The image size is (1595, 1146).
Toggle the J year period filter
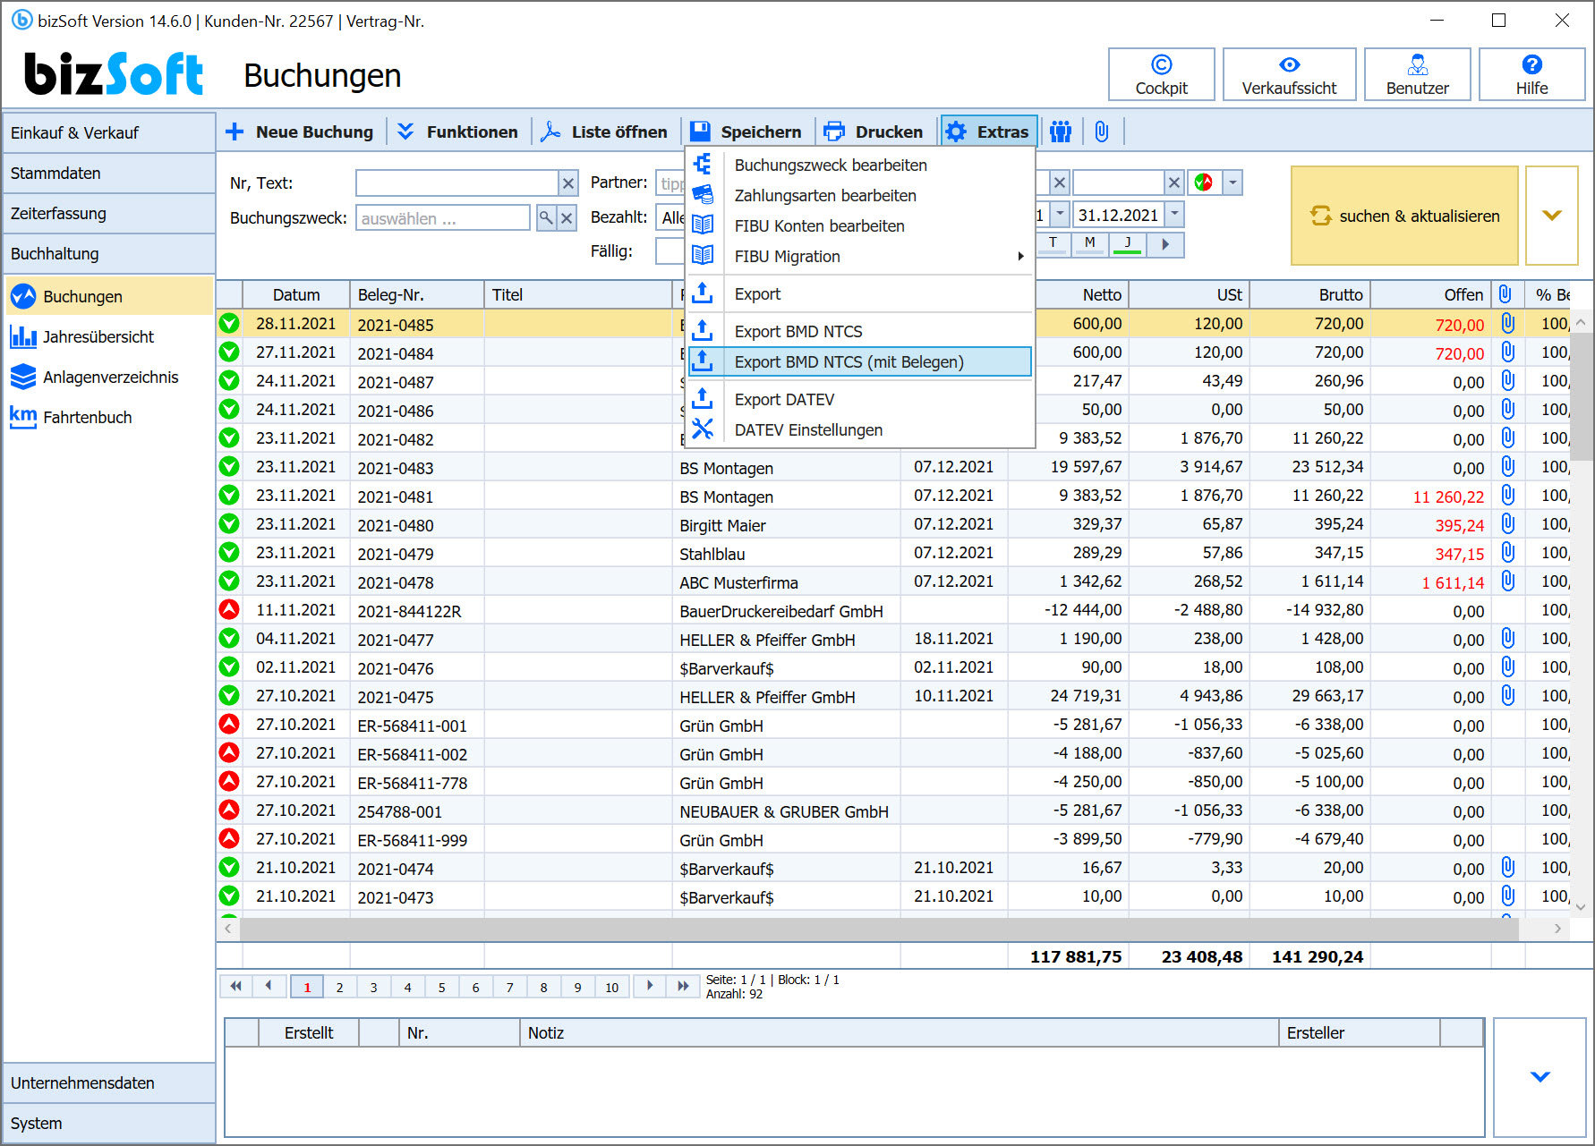point(1127,243)
